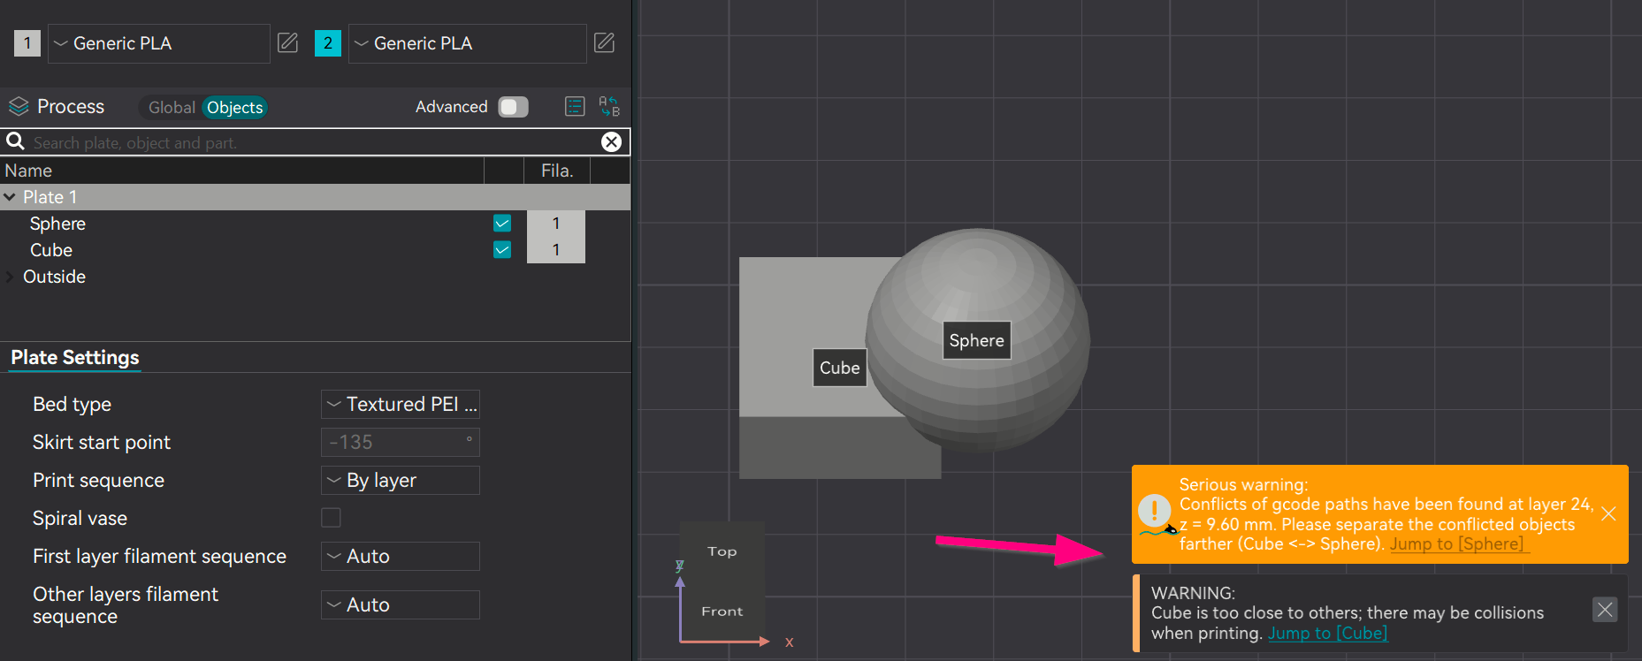Viewport: 1642px width, 661px height.
Task: Click the Cube label in the 3D view
Action: [839, 368]
